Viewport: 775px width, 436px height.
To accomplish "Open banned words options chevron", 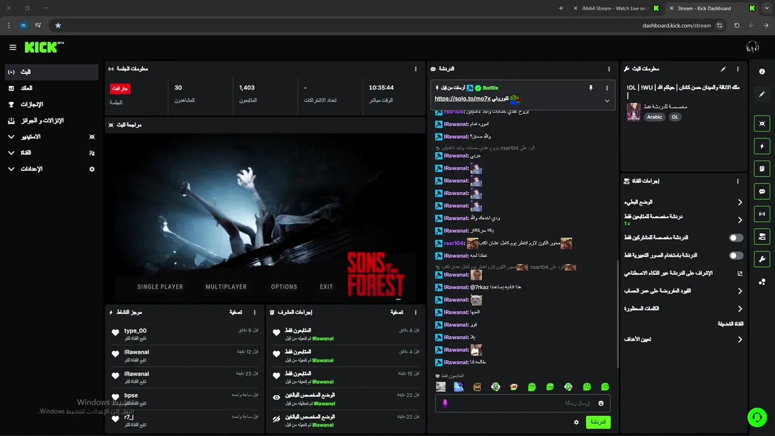I will [x=740, y=309].
